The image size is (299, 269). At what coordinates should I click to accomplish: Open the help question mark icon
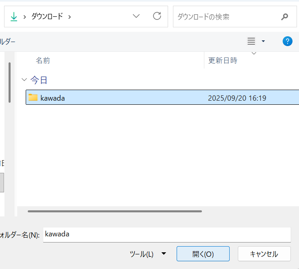[287, 41]
